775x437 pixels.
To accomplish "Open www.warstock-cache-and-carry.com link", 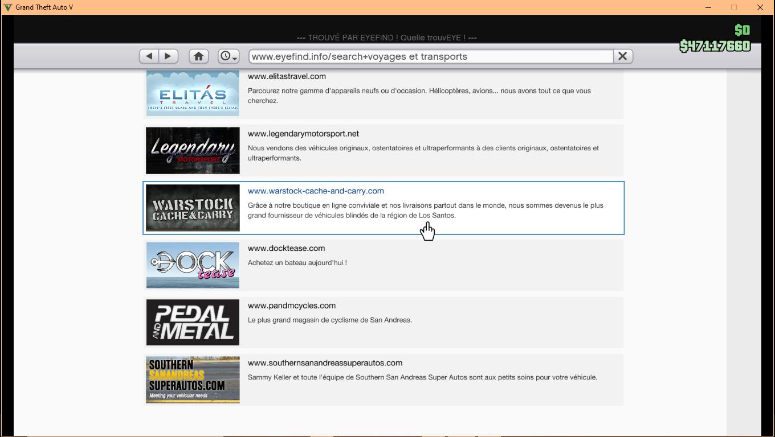I will (x=316, y=191).
